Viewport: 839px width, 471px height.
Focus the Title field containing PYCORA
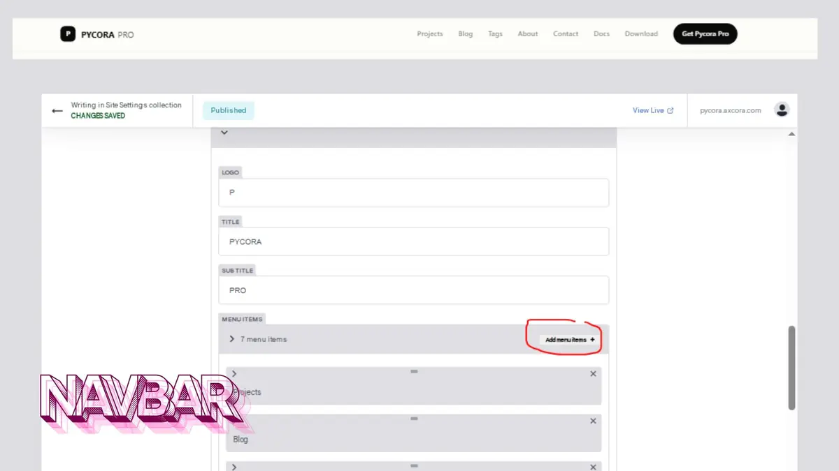tap(413, 241)
